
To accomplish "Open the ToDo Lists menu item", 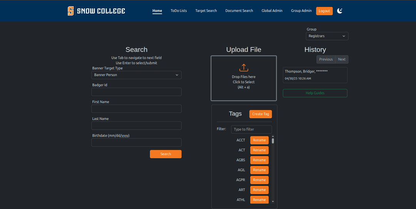I will point(179,11).
